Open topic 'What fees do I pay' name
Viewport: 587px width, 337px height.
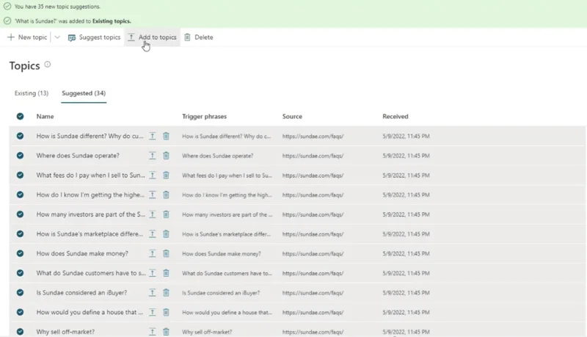pyautogui.click(x=90, y=175)
